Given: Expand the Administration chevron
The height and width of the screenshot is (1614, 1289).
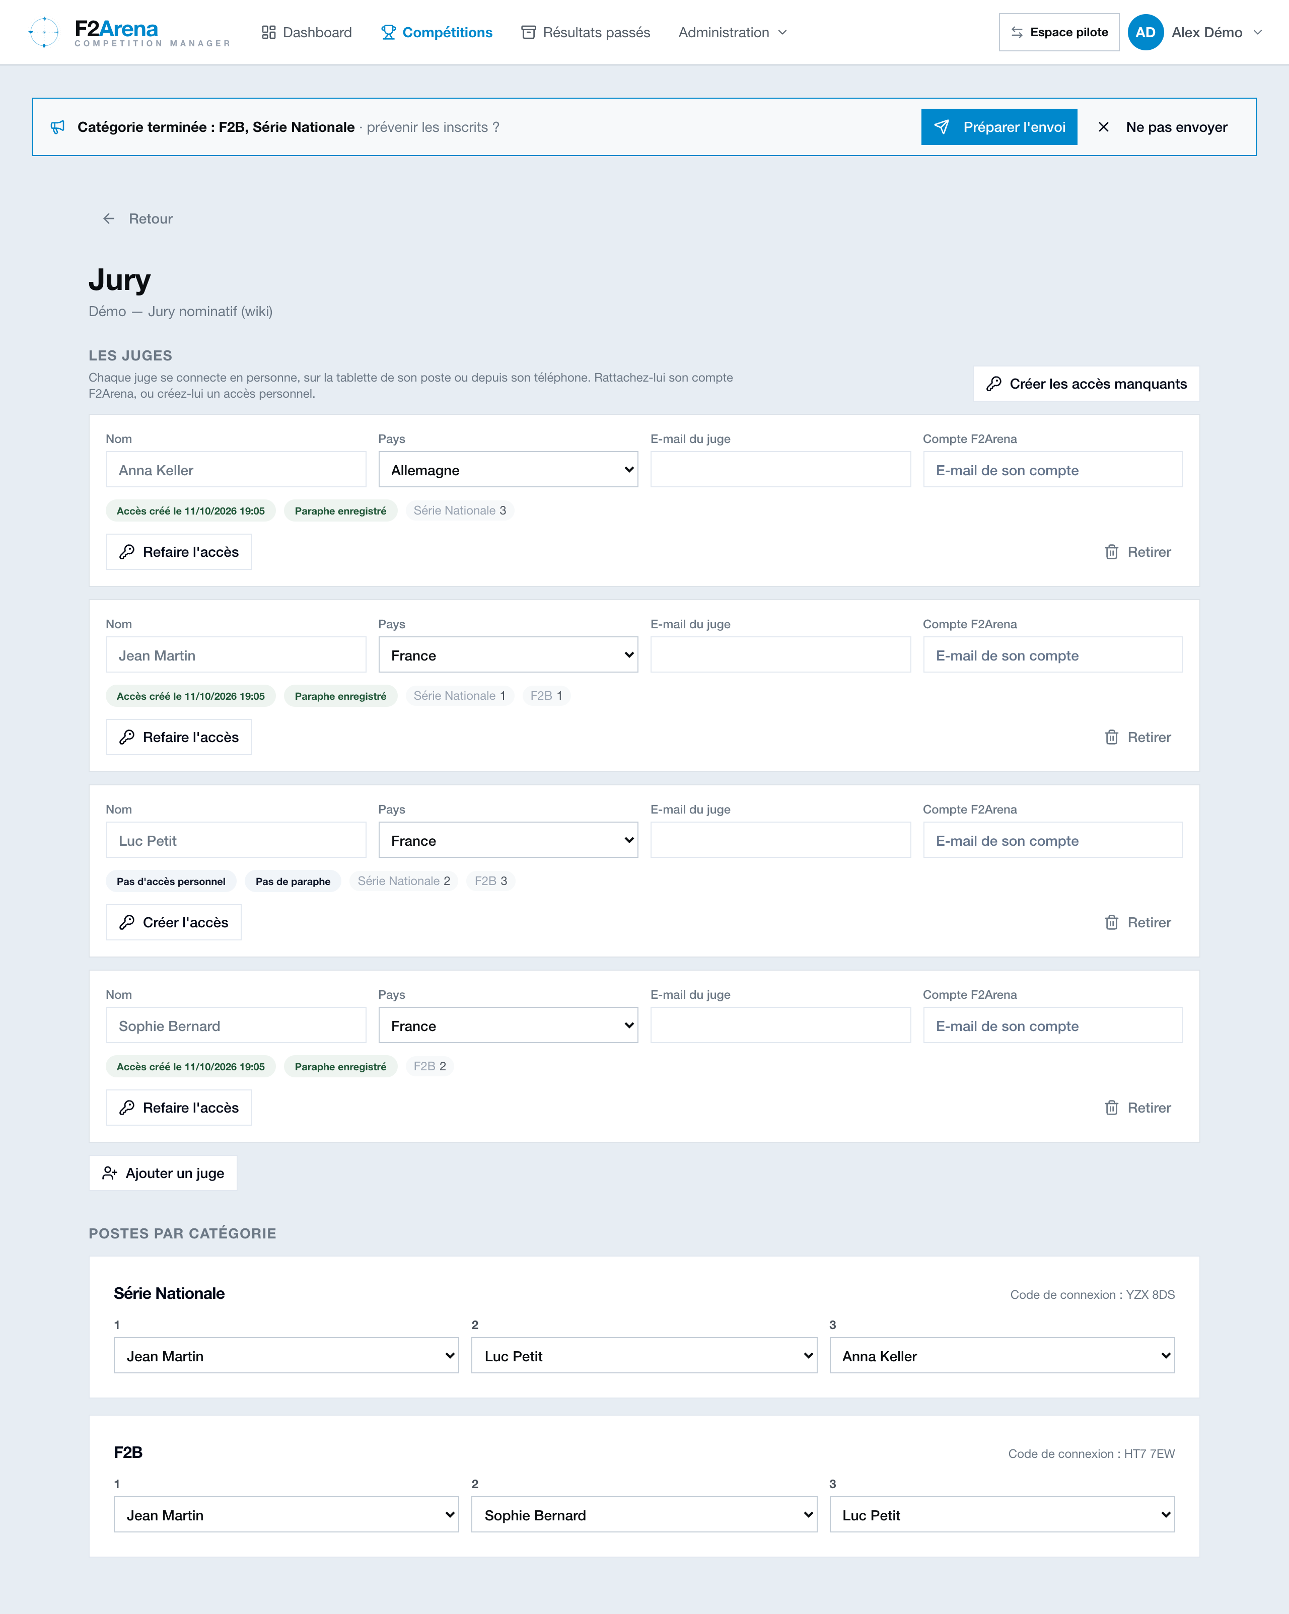Looking at the screenshot, I should point(782,32).
